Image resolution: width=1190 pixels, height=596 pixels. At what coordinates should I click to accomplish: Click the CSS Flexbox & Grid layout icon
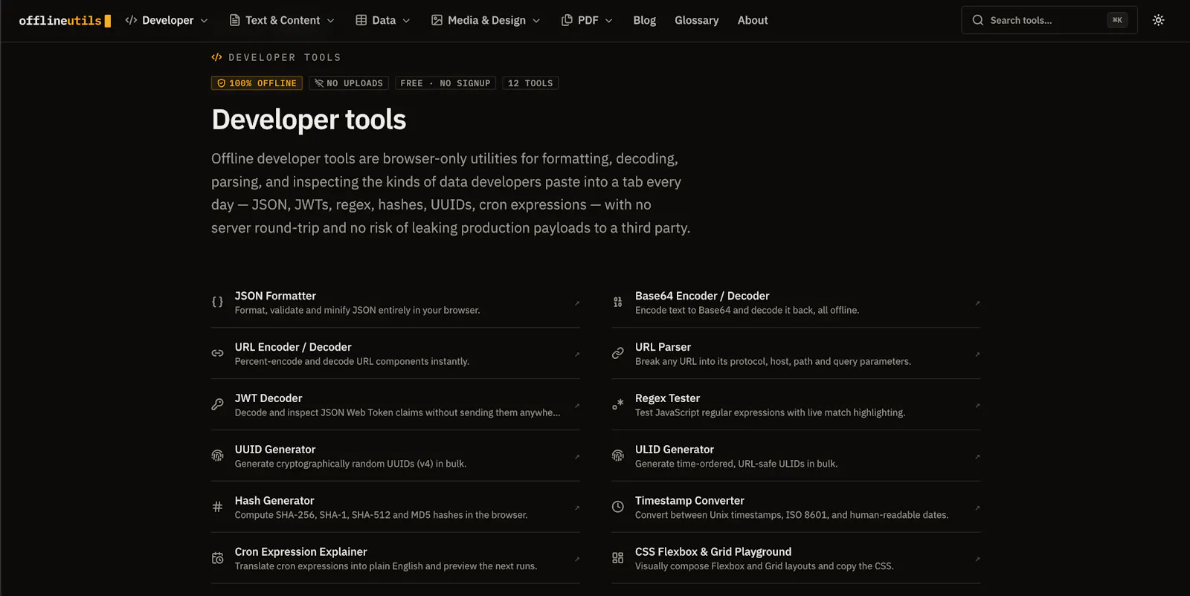click(x=617, y=558)
